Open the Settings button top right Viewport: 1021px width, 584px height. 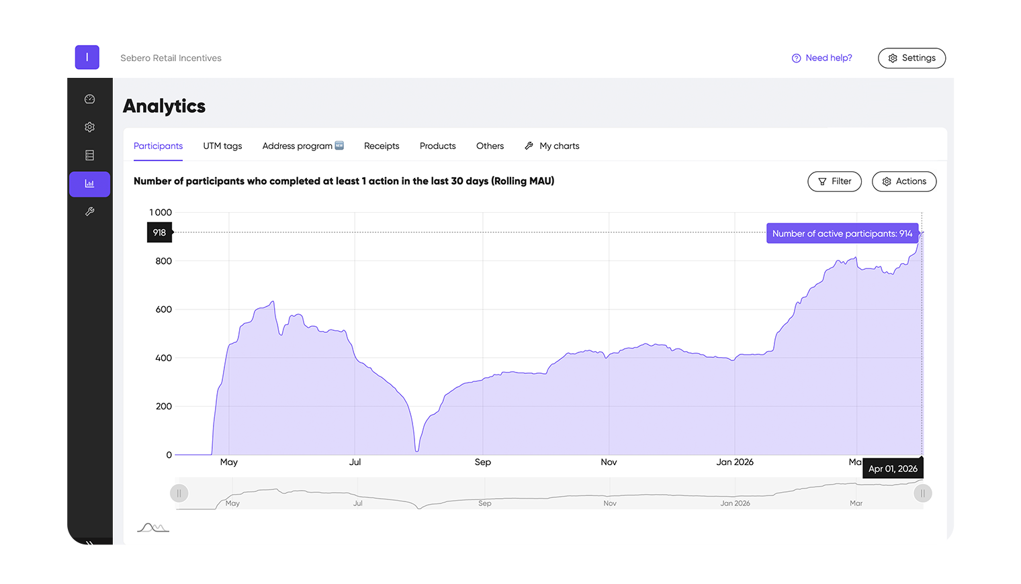tap(912, 58)
